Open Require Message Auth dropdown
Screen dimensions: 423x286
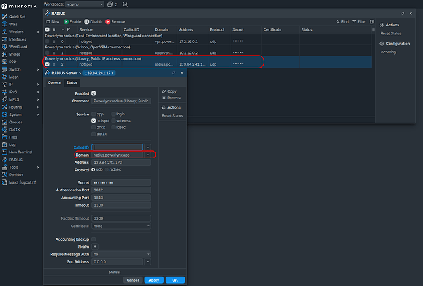tap(121, 253)
